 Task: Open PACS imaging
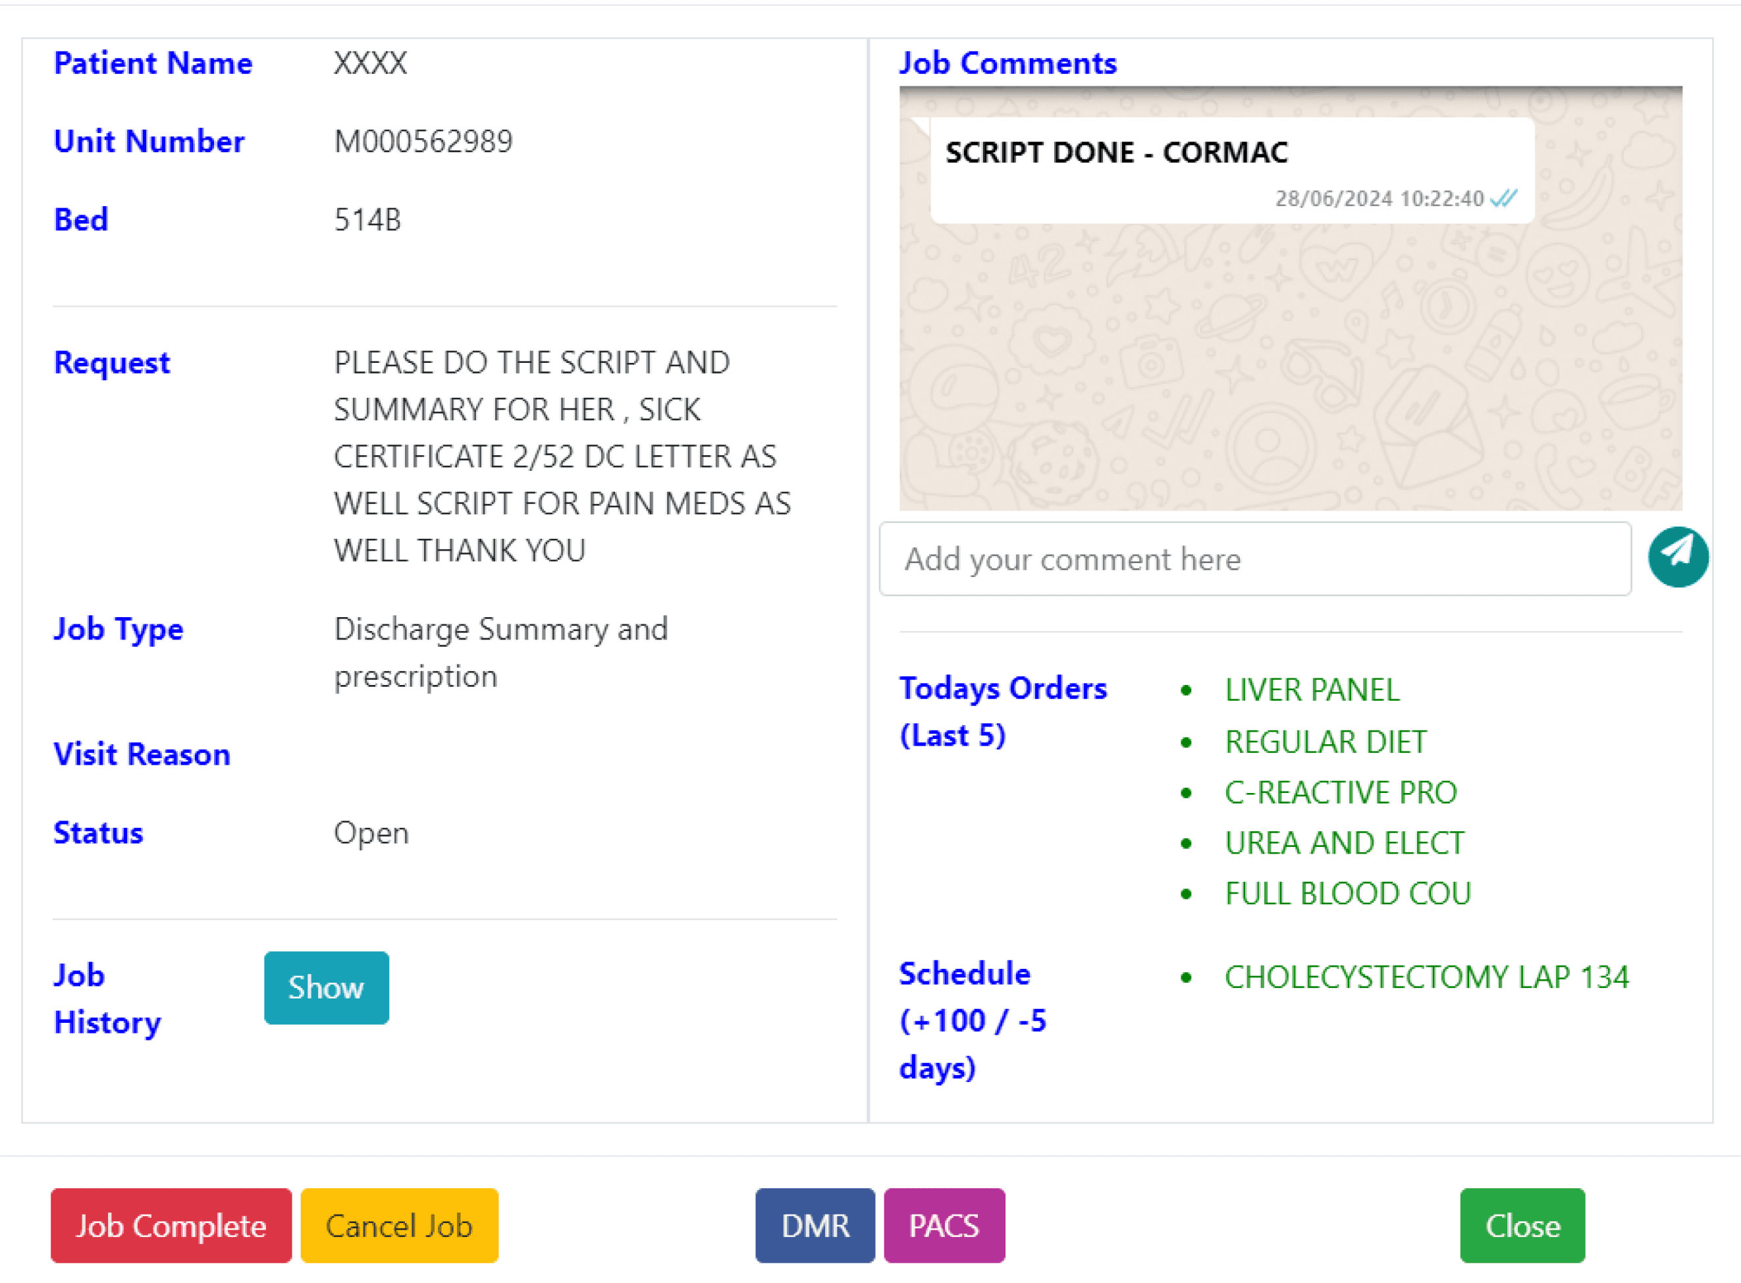944,1225
